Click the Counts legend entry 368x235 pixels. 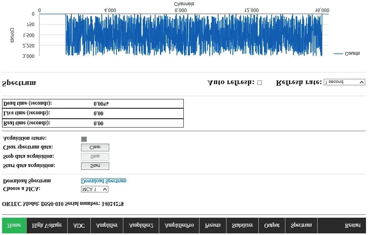pos(347,54)
